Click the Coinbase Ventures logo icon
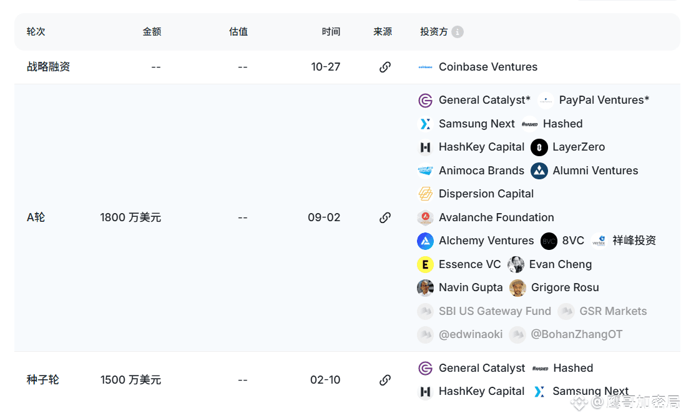 (425, 67)
